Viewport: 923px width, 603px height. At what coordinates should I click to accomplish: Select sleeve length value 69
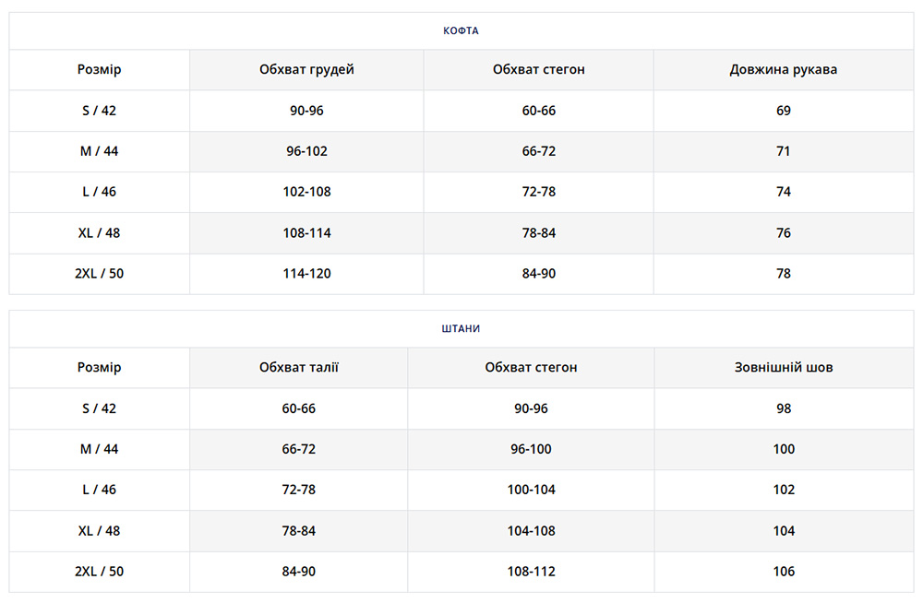(x=784, y=111)
